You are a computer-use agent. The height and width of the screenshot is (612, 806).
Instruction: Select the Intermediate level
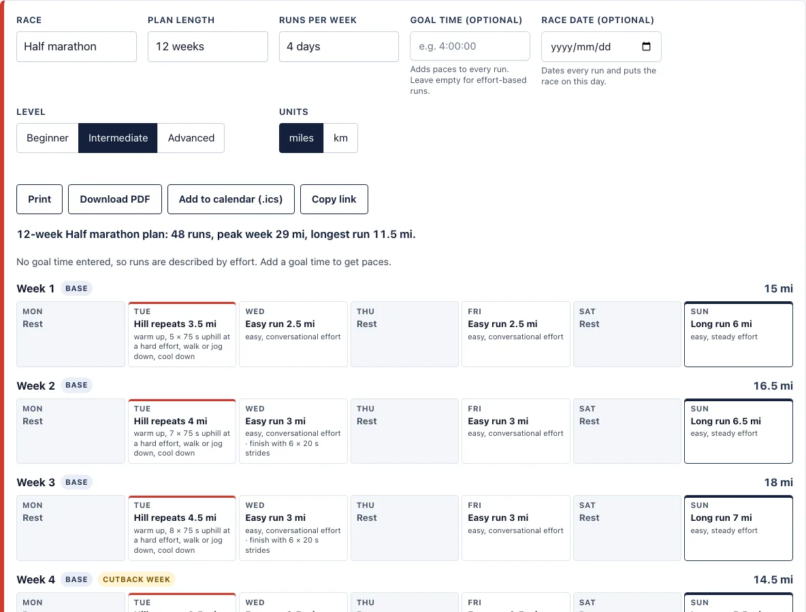(x=118, y=138)
